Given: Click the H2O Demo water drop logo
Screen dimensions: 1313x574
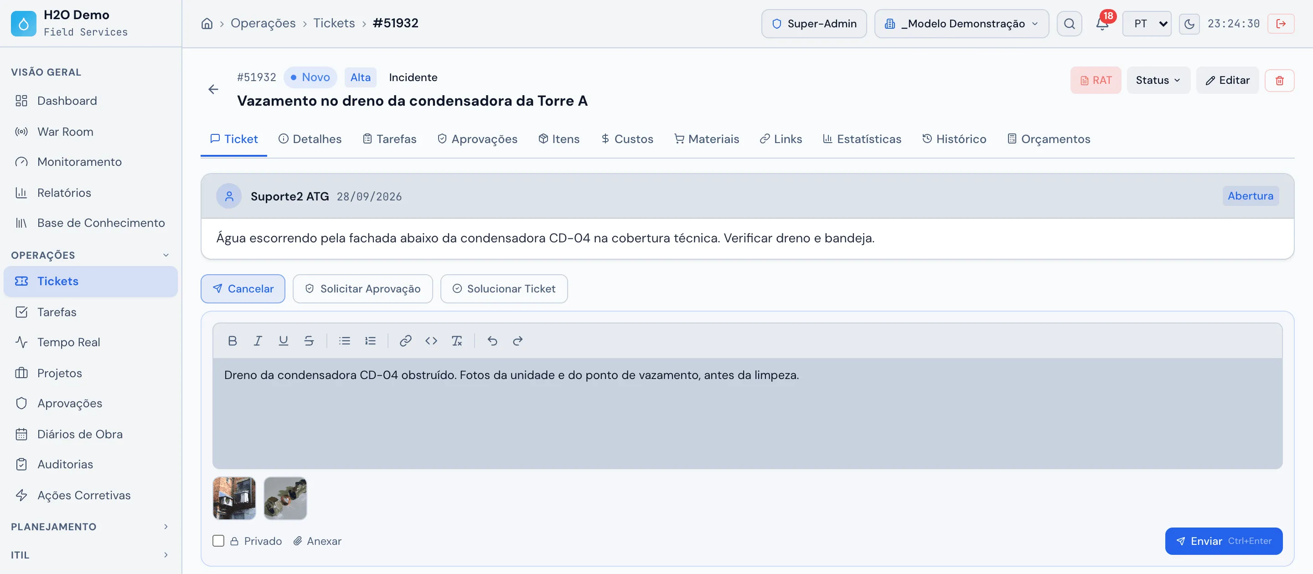Looking at the screenshot, I should click(23, 23).
